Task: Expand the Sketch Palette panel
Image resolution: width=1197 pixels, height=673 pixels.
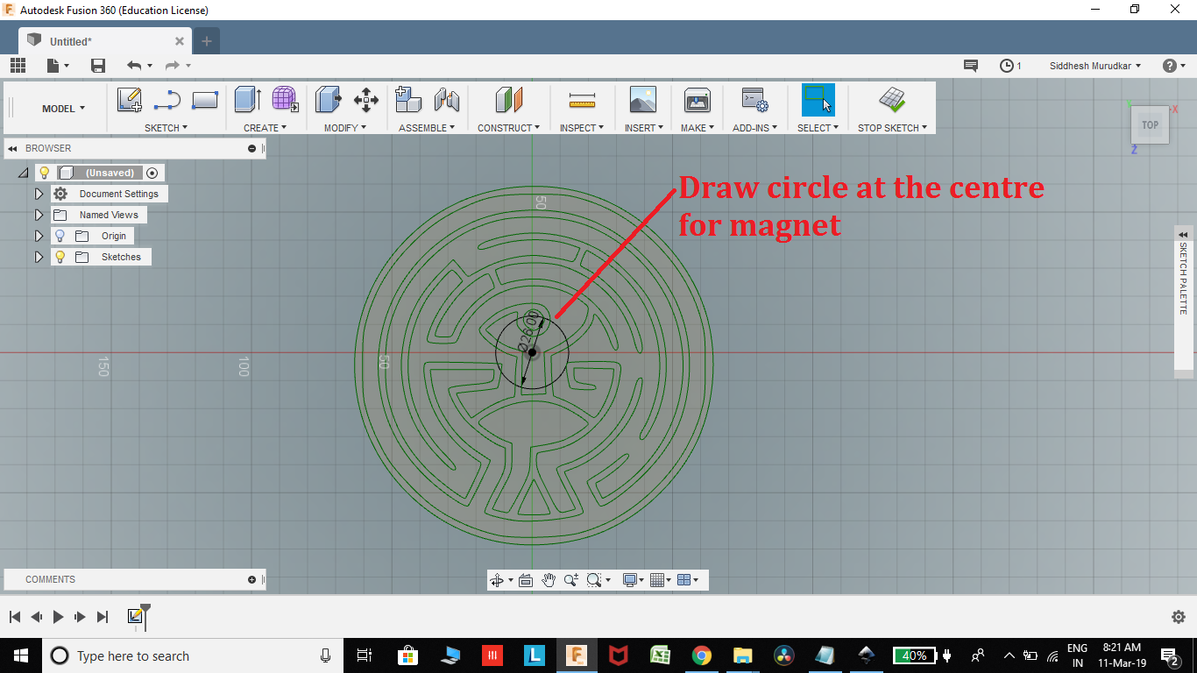Action: pyautogui.click(x=1184, y=235)
